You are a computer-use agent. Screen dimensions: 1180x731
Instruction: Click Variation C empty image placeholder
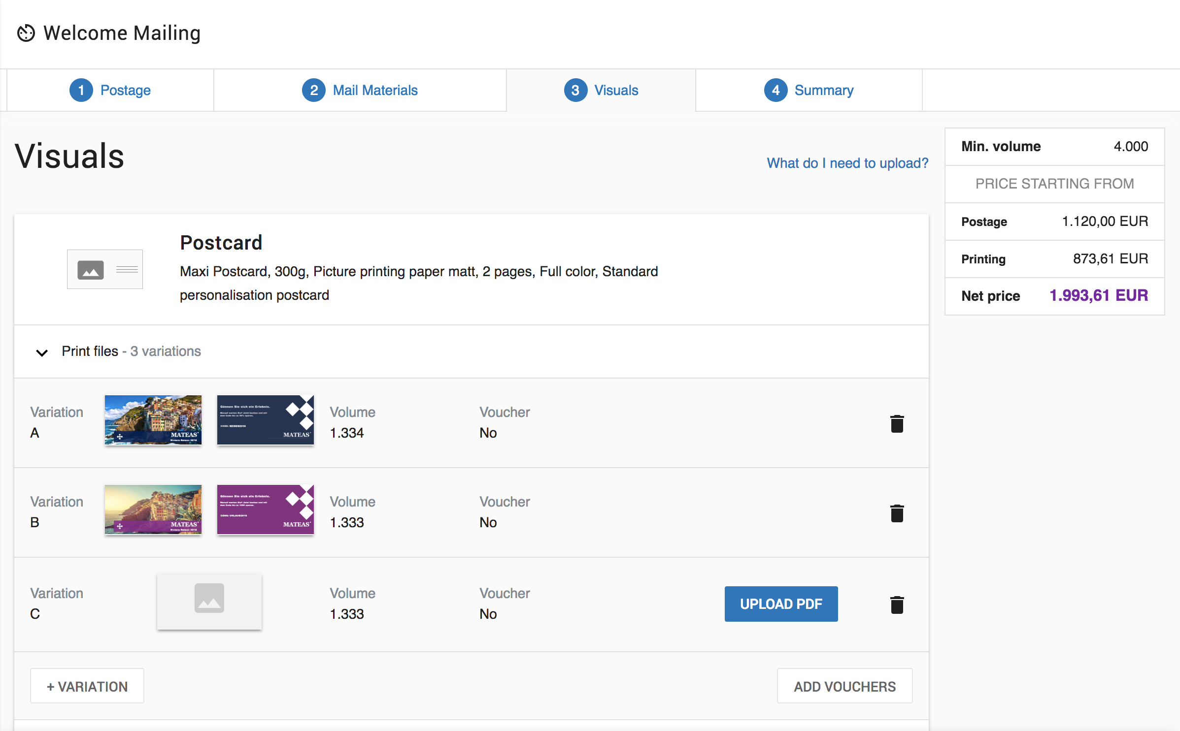[209, 601]
